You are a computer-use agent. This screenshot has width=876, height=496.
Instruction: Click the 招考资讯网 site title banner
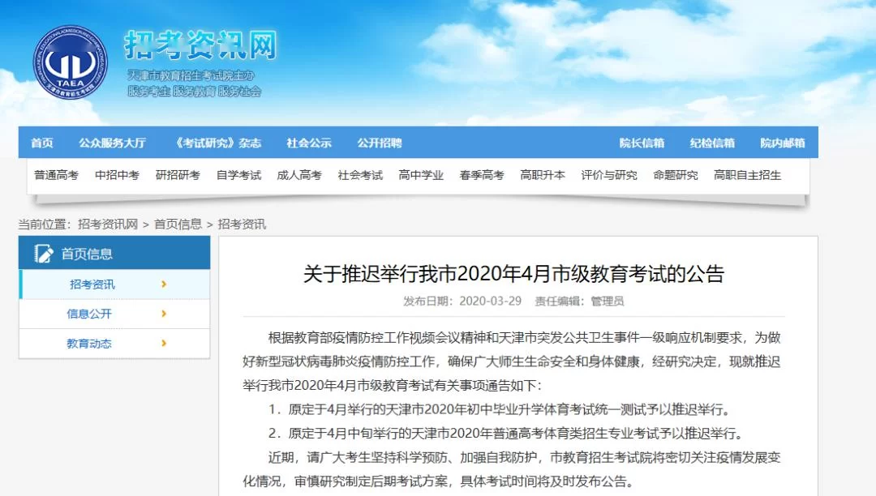[200, 45]
